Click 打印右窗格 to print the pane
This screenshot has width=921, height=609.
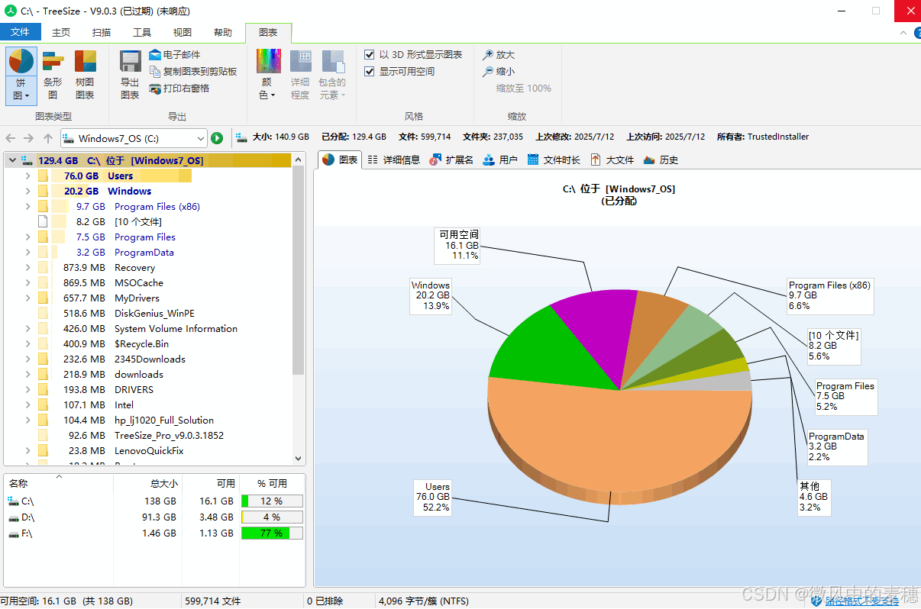pyautogui.click(x=179, y=89)
